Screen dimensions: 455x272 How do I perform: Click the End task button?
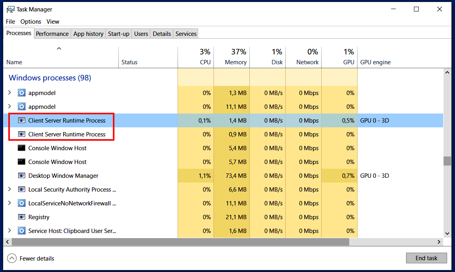426,258
